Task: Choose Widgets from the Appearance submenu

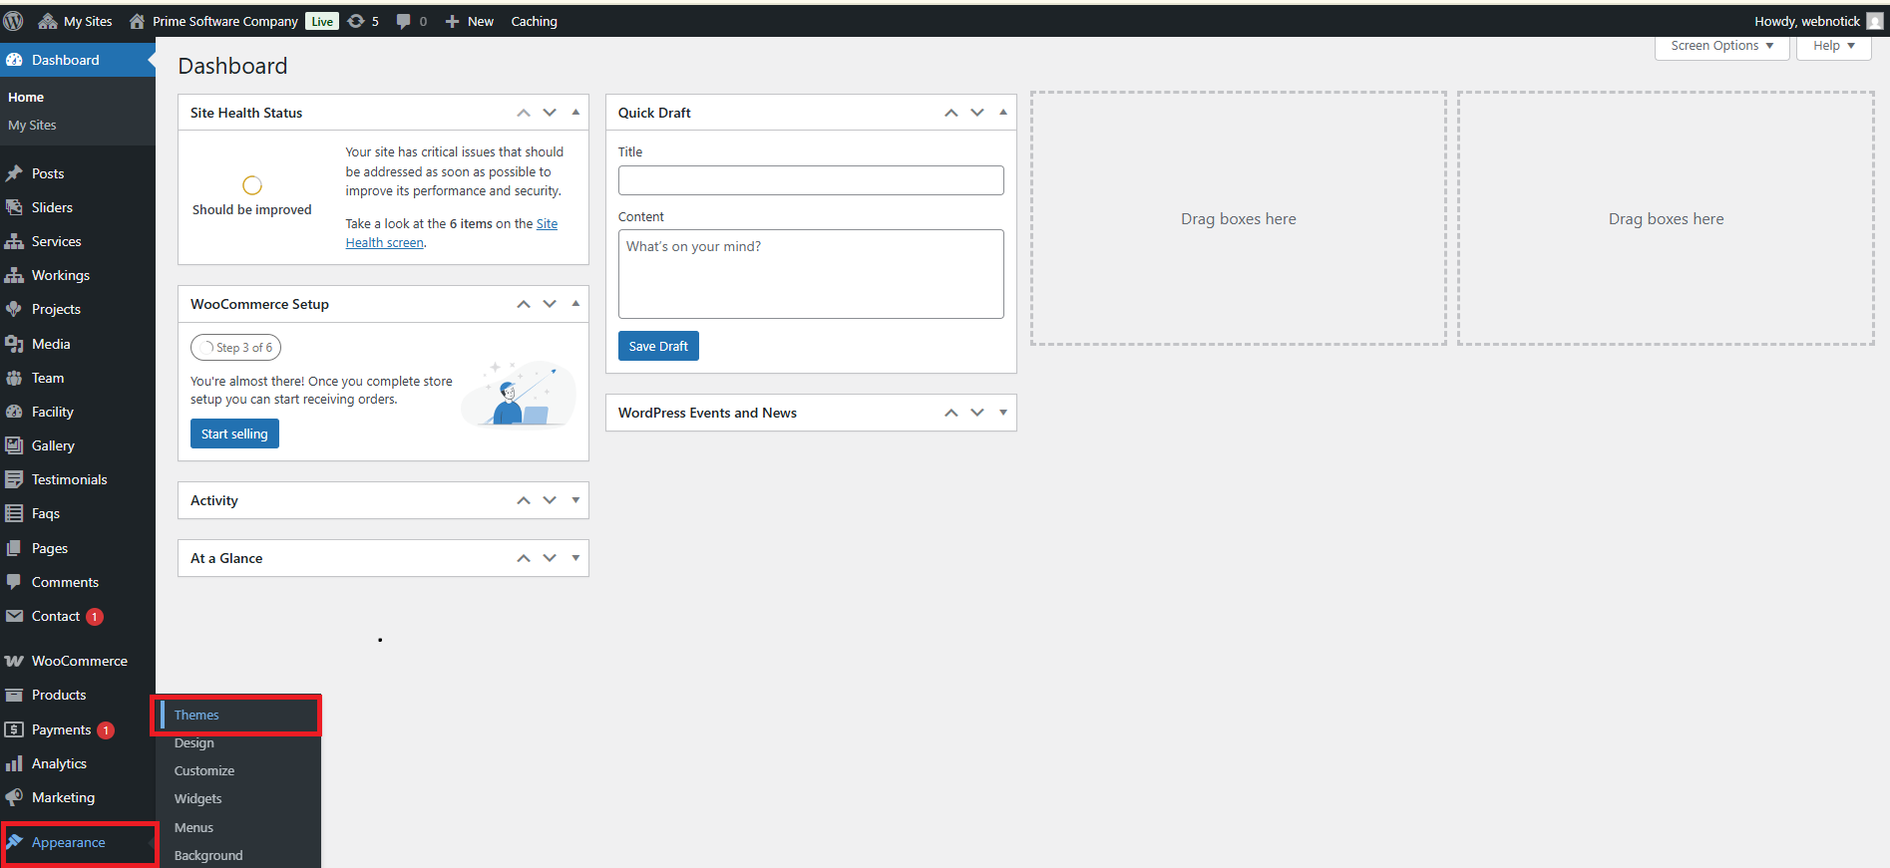Action: point(197,798)
